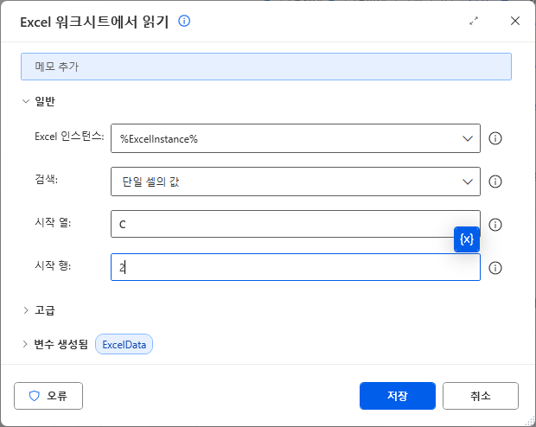Open the Excel 인스턴스 dropdown
536x427 pixels.
pos(296,138)
